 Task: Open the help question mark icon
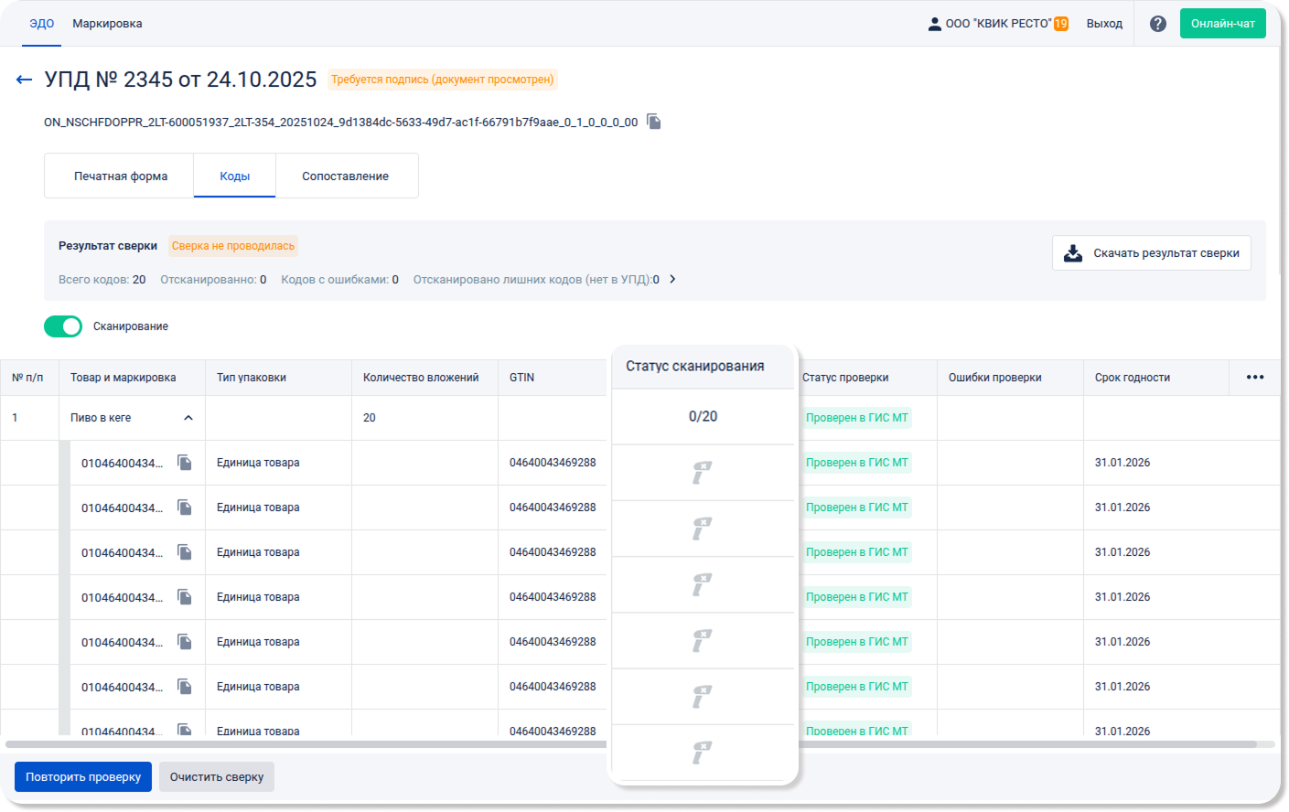tap(1158, 24)
